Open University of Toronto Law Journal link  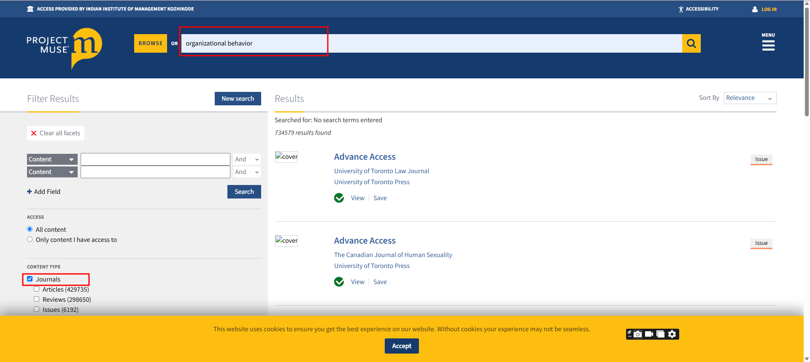click(x=381, y=171)
